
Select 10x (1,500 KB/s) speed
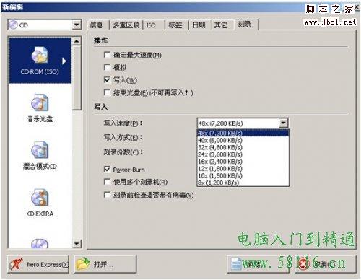click(243, 175)
